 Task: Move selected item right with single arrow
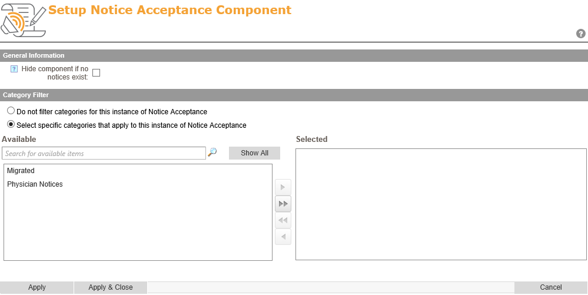pos(283,188)
